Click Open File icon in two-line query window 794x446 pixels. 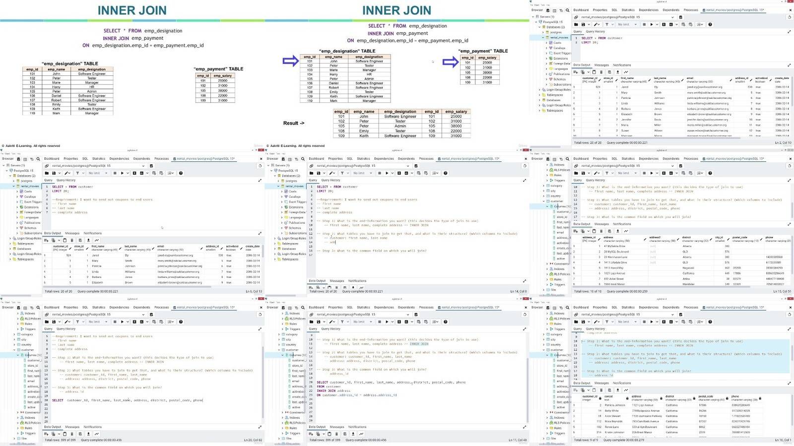tap(576, 24)
